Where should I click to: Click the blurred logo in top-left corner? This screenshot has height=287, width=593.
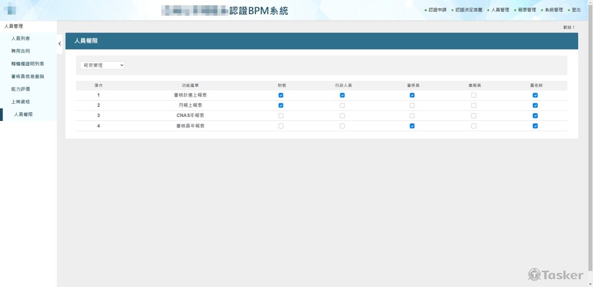(x=11, y=9)
